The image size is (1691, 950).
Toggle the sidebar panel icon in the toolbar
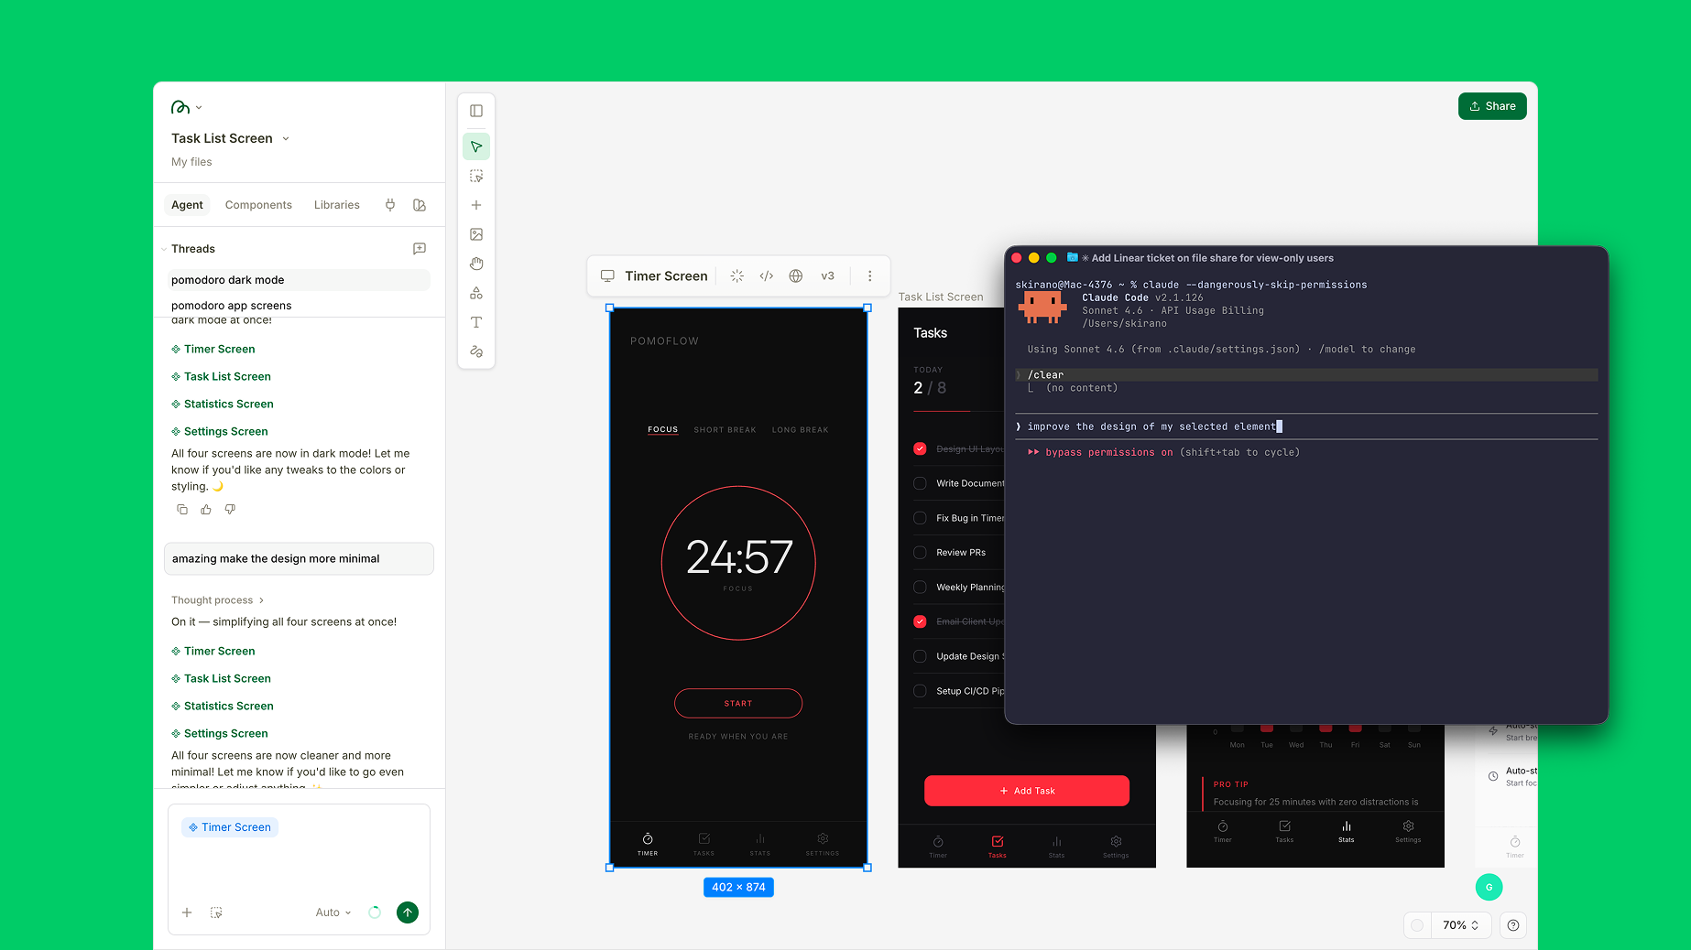[476, 111]
